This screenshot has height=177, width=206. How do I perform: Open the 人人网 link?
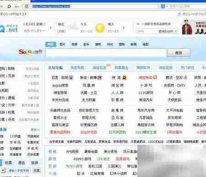point(117,92)
